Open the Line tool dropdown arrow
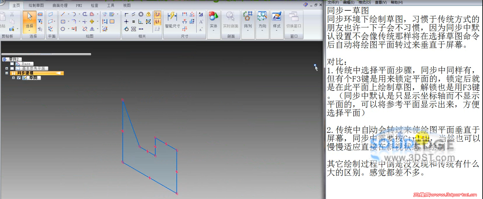483x199 pixels. (68, 14)
